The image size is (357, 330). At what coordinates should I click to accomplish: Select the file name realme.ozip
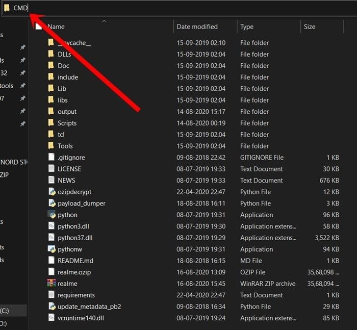tap(74, 272)
